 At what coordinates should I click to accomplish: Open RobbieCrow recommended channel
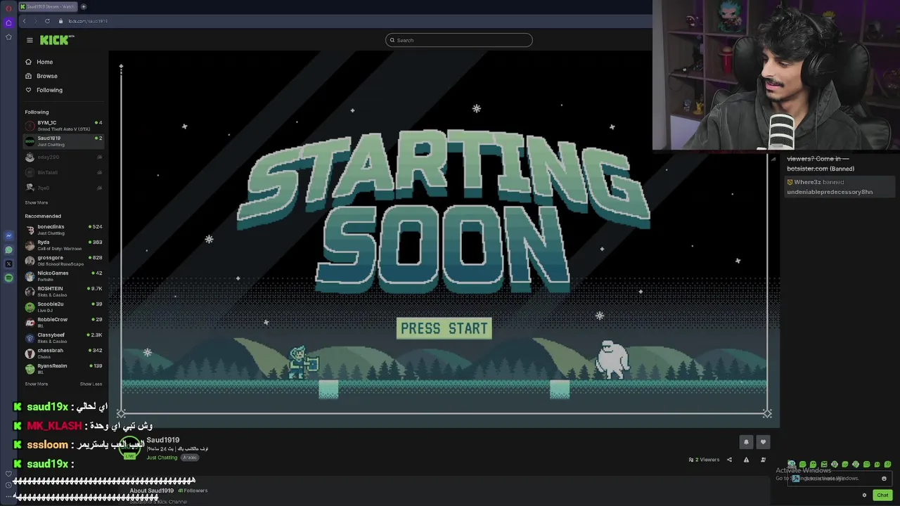click(x=63, y=323)
